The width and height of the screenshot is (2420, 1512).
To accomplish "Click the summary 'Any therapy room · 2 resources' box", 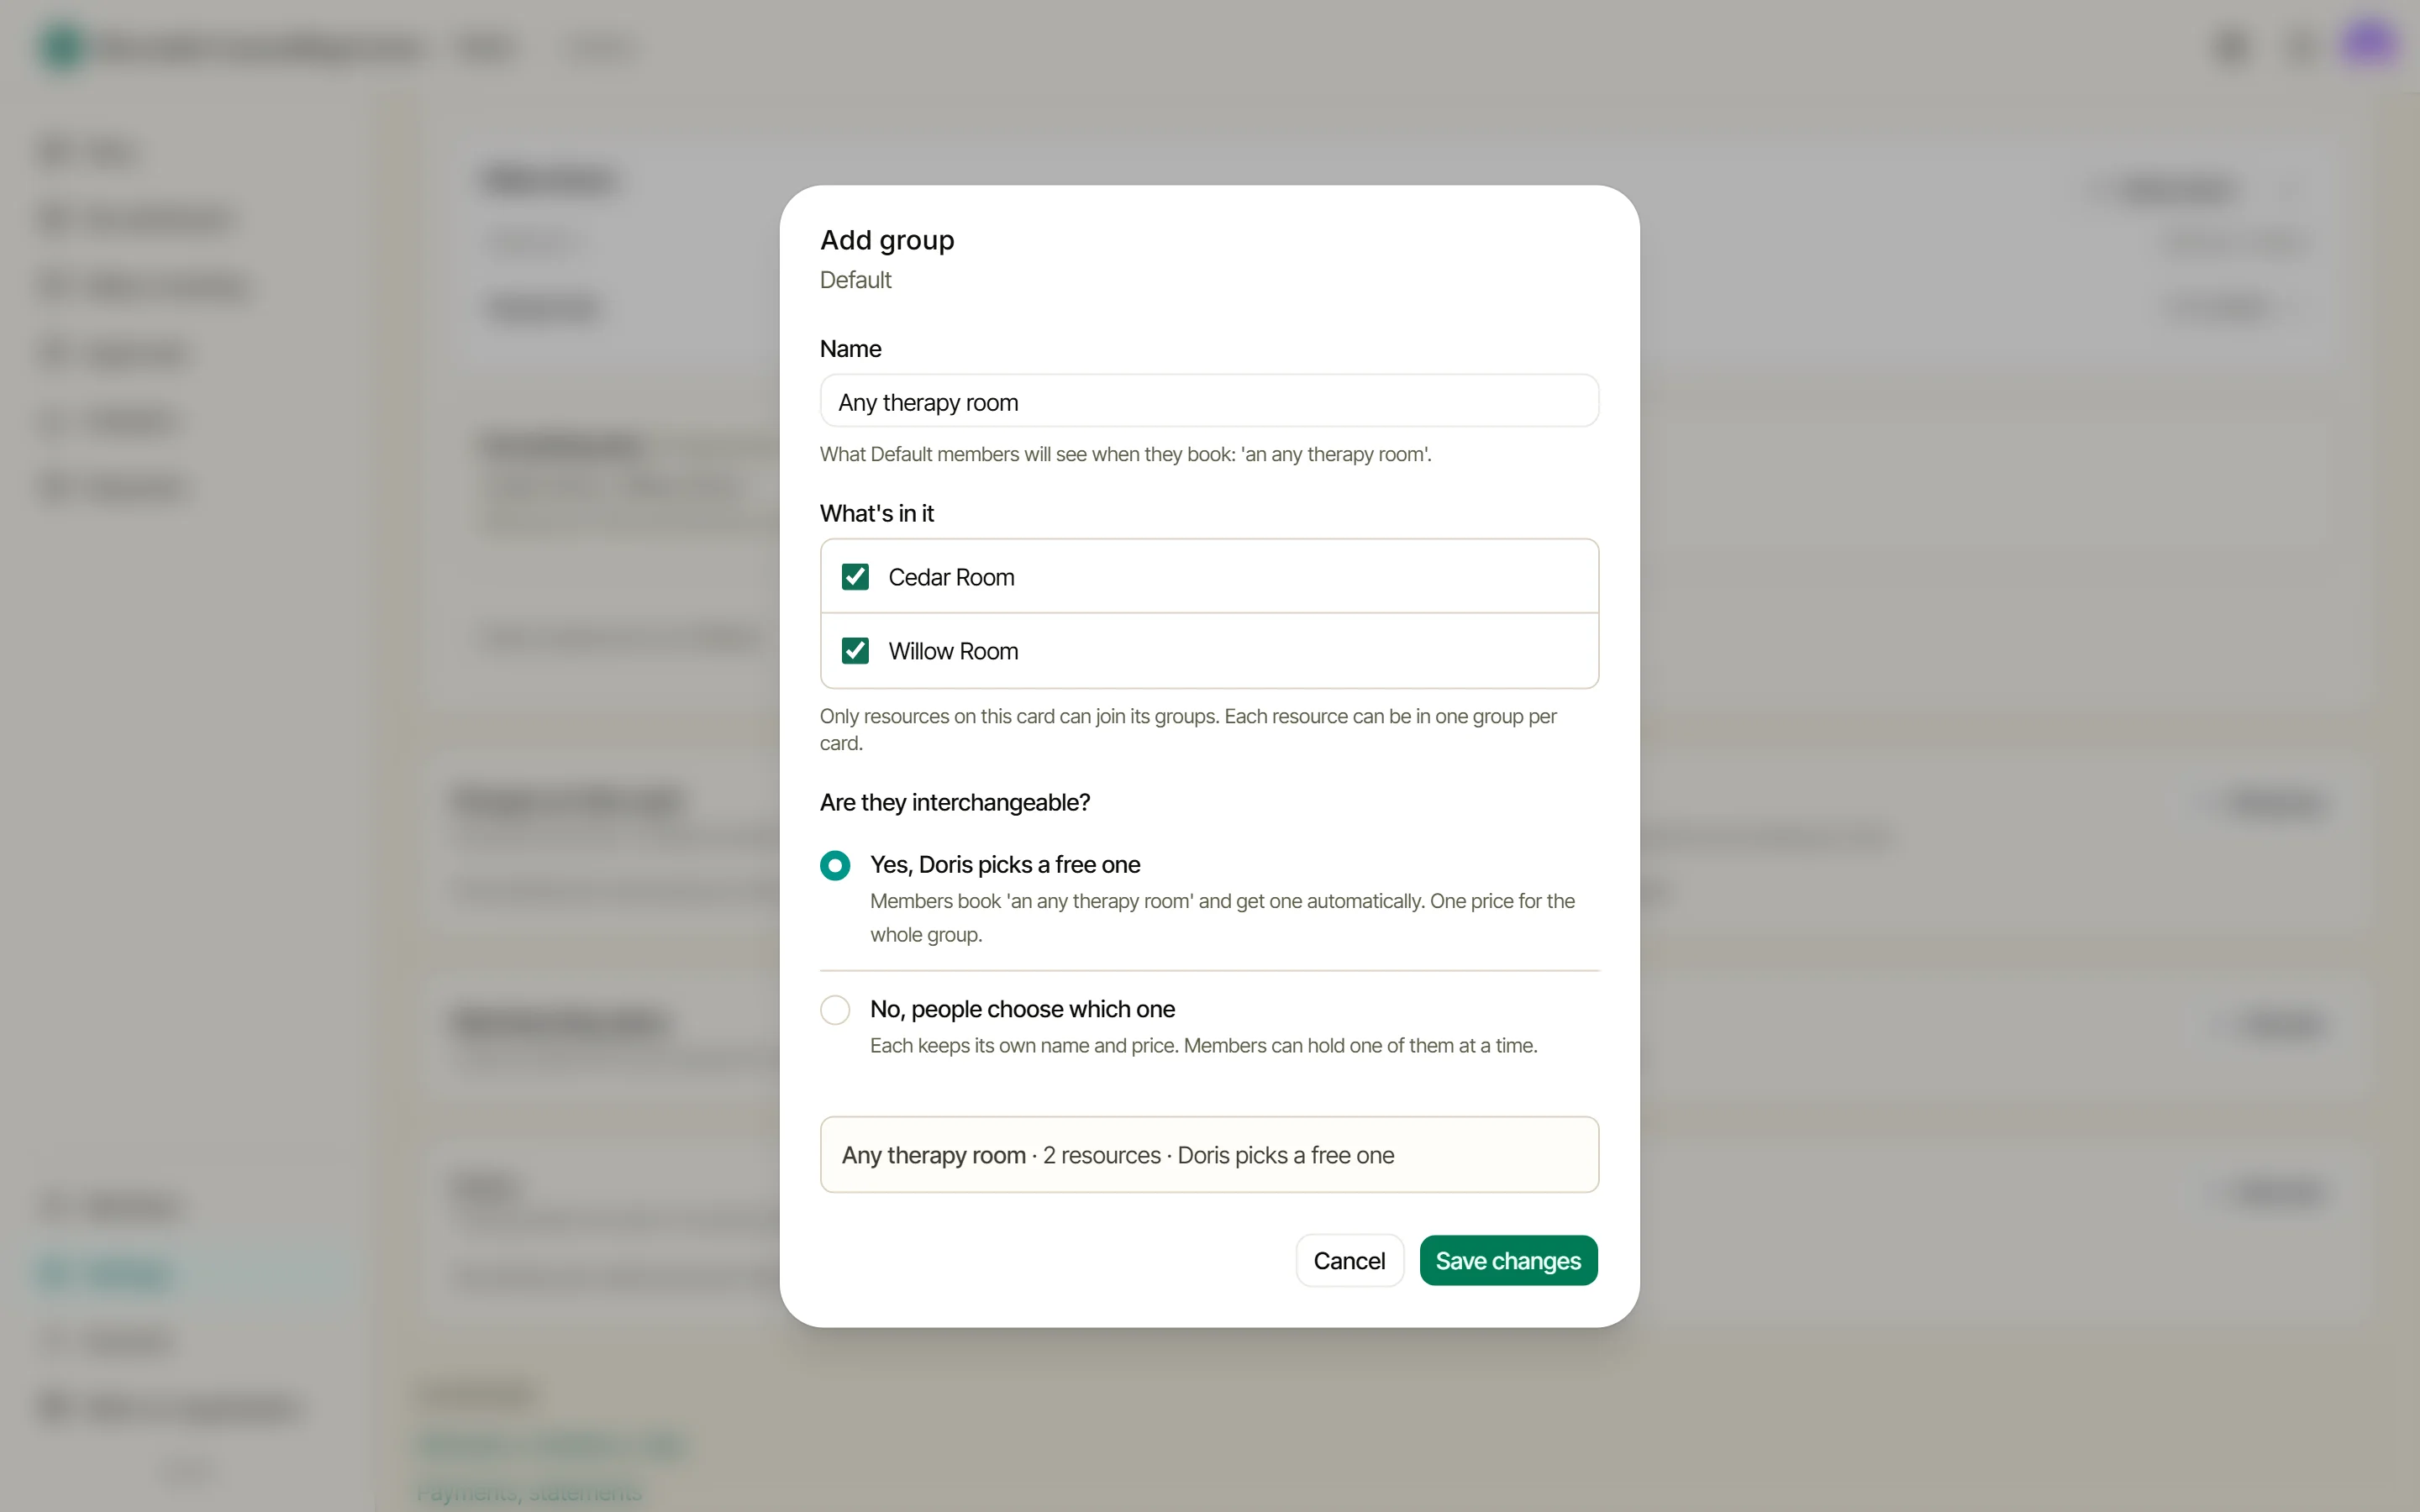I will (x=1209, y=1155).
